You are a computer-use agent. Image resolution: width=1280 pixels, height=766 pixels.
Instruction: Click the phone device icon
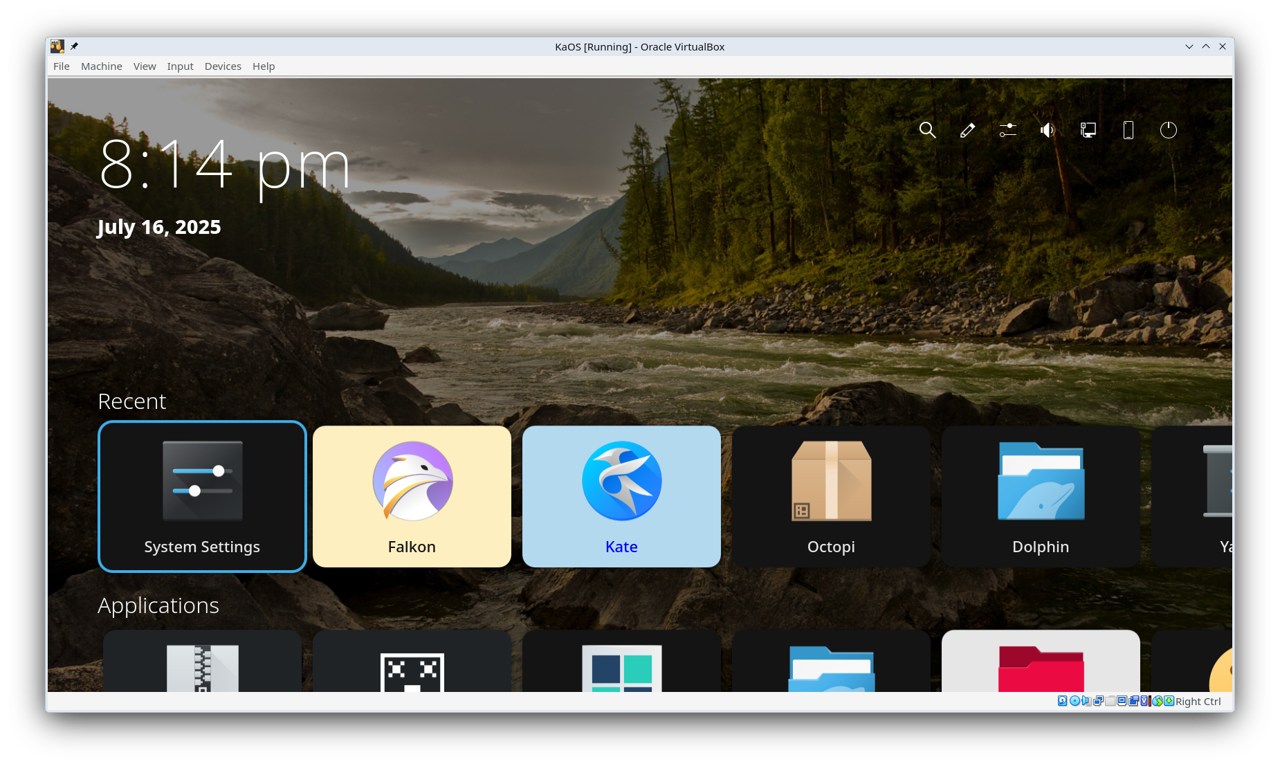coord(1128,130)
